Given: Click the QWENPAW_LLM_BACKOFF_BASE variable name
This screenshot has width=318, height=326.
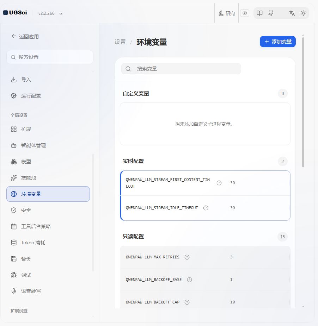Looking at the screenshot, I should (x=154, y=280).
